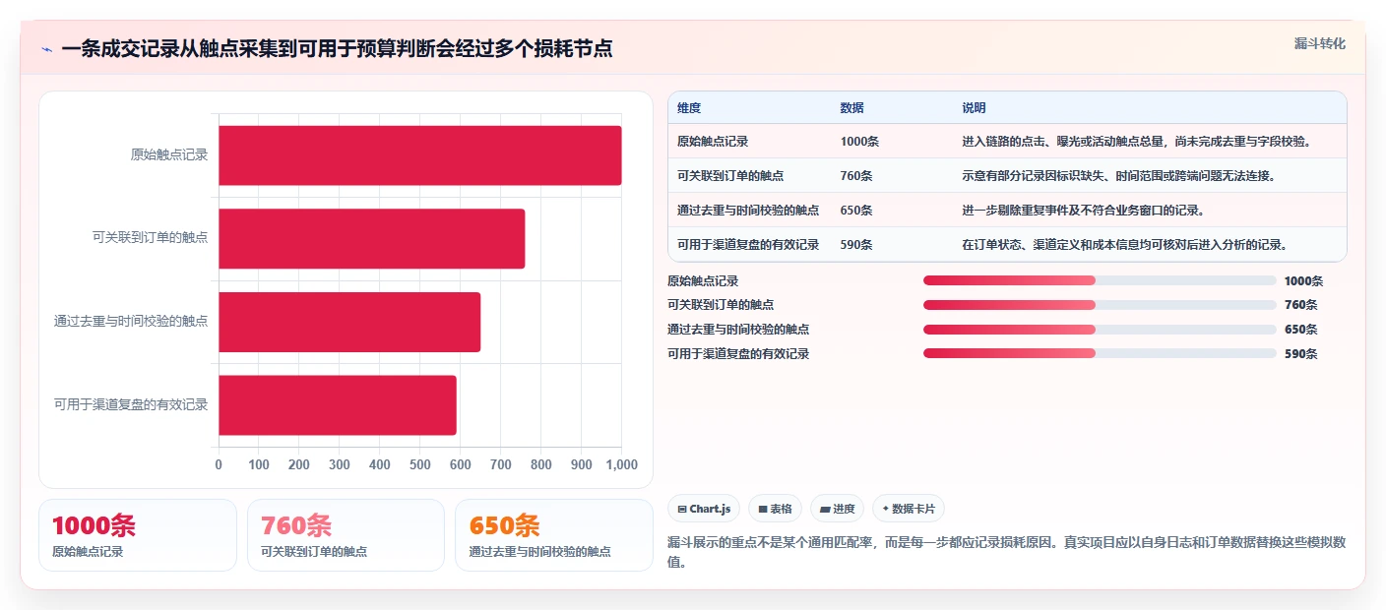The width and height of the screenshot is (1386, 610).
Task: Click the main heading 一条成交记录从触点采集
Action: point(337,48)
